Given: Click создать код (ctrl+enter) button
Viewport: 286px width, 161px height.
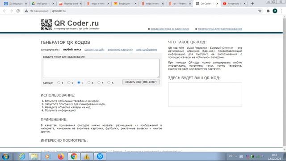Looking at the screenshot, I should pyautogui.click(x=141, y=82).
